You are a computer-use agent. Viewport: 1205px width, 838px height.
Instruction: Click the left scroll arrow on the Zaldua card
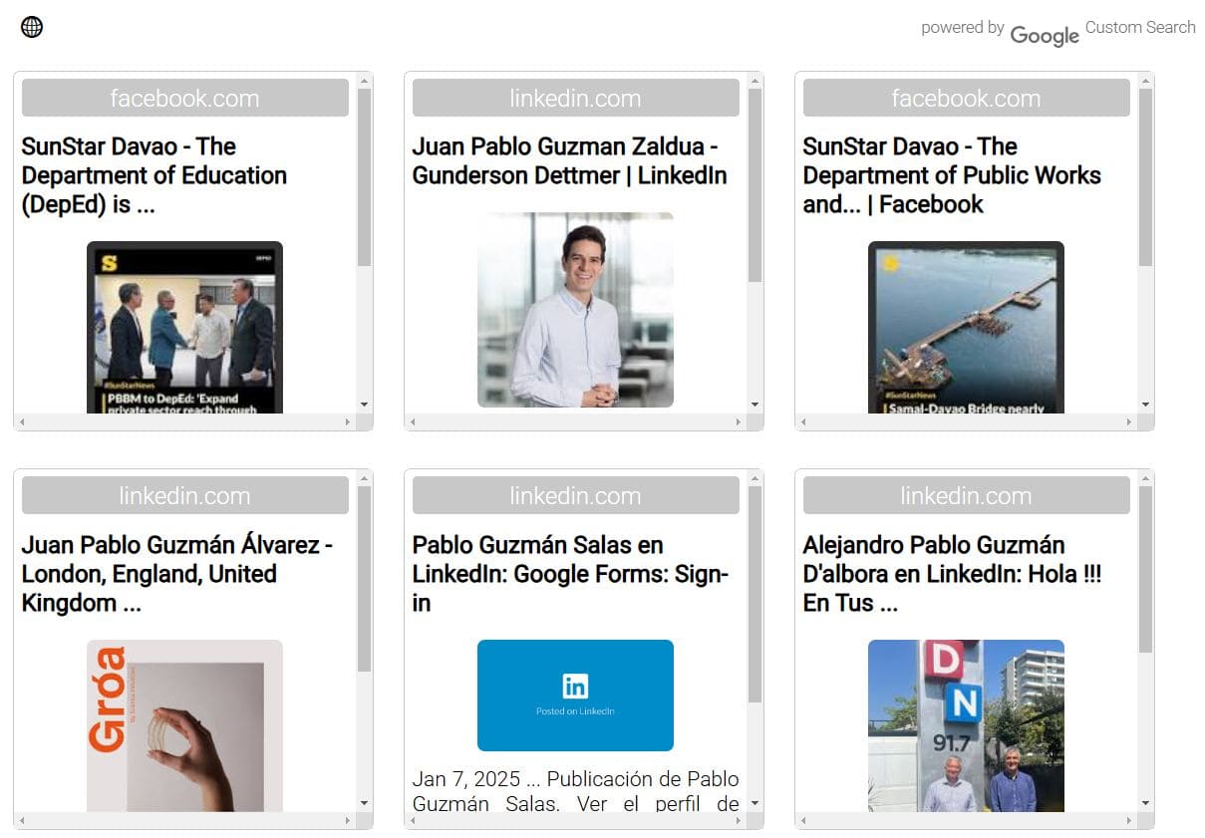click(413, 422)
